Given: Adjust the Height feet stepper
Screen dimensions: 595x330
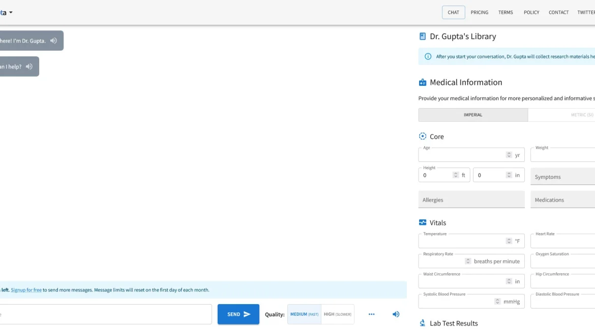Looking at the screenshot, I should tap(456, 175).
